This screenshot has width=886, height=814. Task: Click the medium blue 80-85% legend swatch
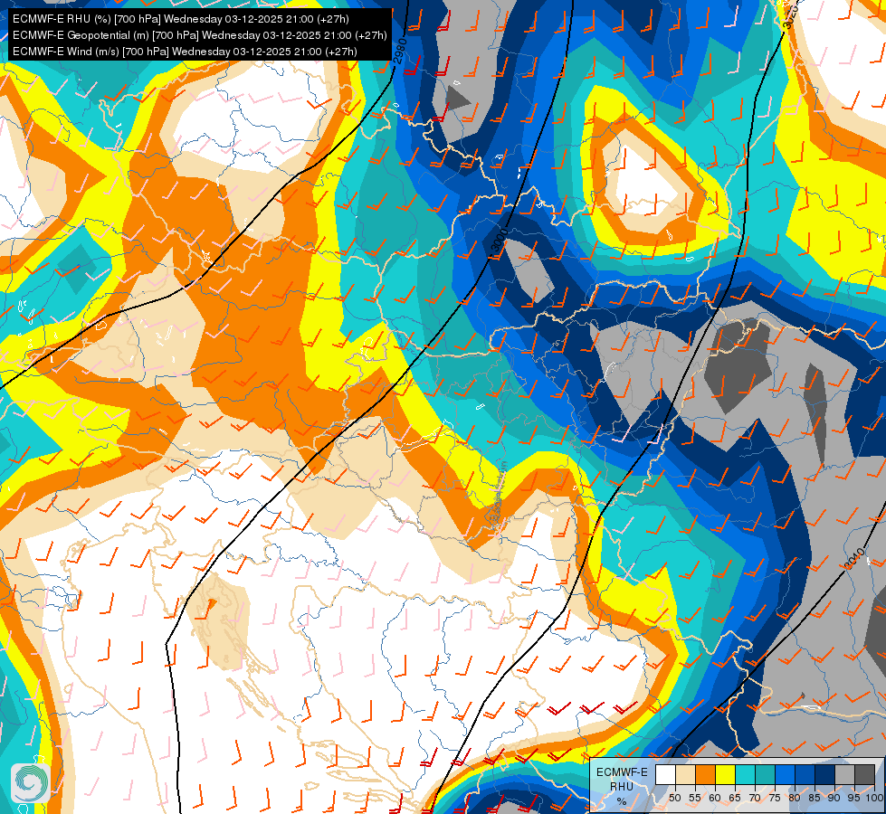[805, 774]
